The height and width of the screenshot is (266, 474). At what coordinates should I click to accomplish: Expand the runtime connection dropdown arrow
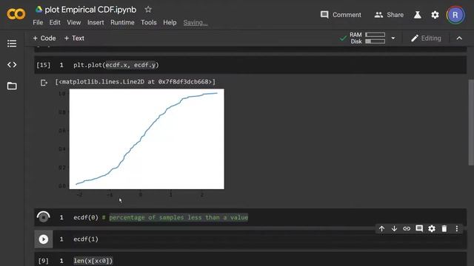tap(393, 38)
